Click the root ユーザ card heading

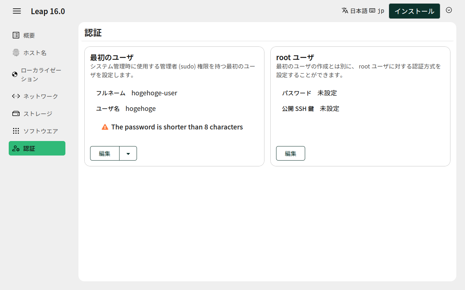tap(295, 57)
